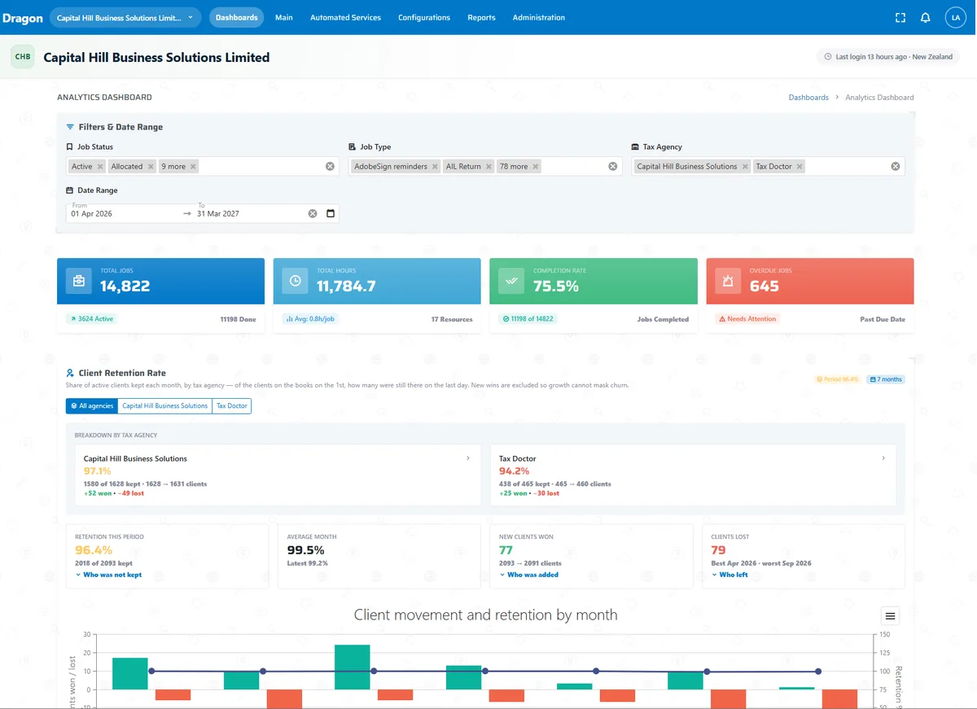Click the Total Hours clock icon
Image resolution: width=977 pixels, height=709 pixels.
295,281
